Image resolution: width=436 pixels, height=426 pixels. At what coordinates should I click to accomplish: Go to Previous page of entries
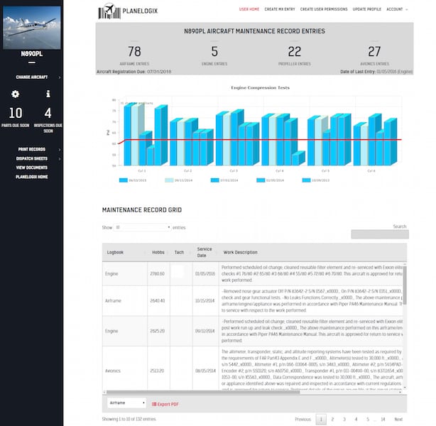pyautogui.click(x=303, y=420)
